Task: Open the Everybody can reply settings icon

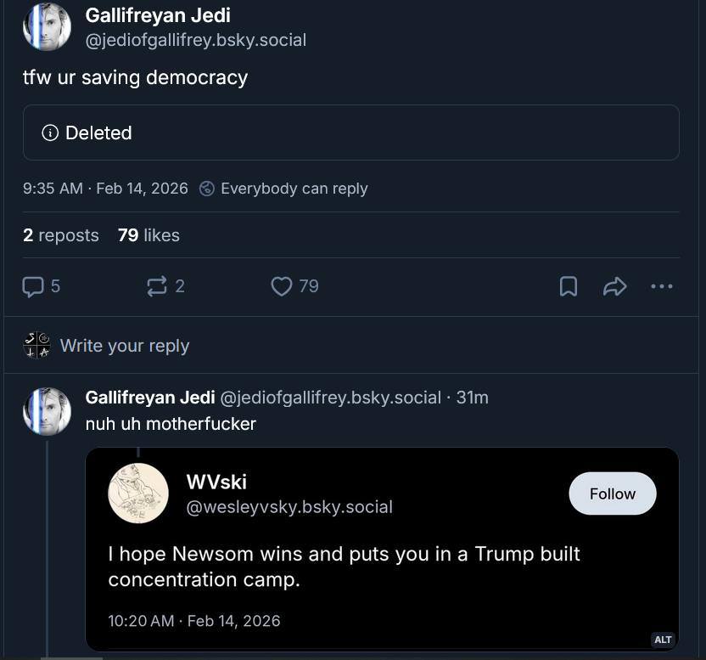Action: (x=205, y=188)
